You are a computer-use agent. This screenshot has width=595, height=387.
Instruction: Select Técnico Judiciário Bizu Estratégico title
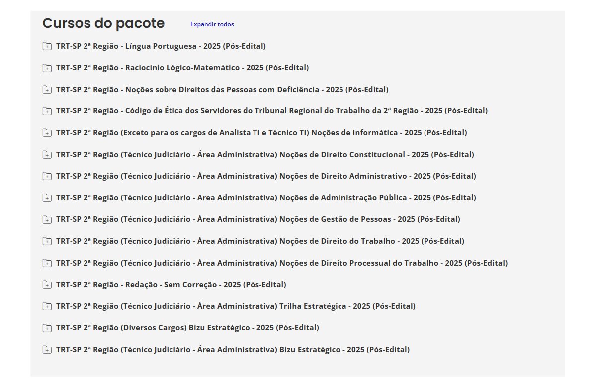tap(232, 350)
